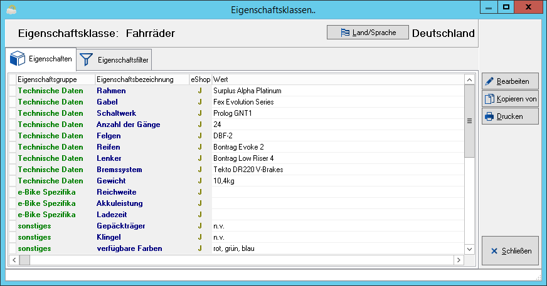Select the Bremssystem property name
This screenshot has width=547, height=286.
(x=119, y=170)
